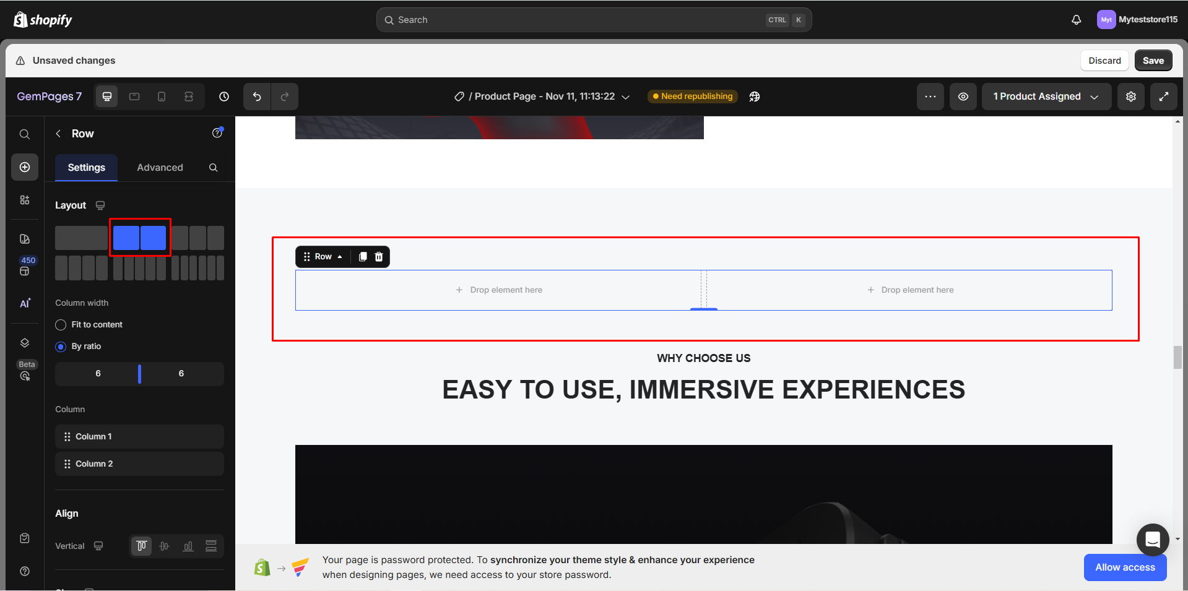Open the Settings tab
The image size is (1188, 591).
coord(86,168)
